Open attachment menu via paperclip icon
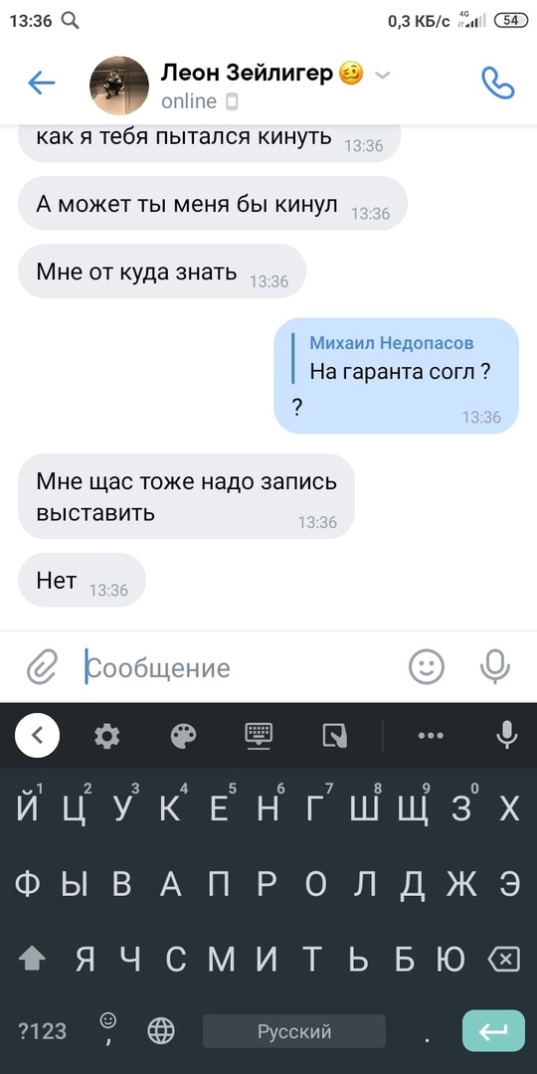537x1074 pixels. (x=43, y=667)
